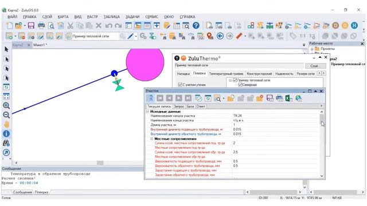The height and width of the screenshot is (206, 367).
Task: Collapse the 'Исходные данные' group
Action: 148,112
